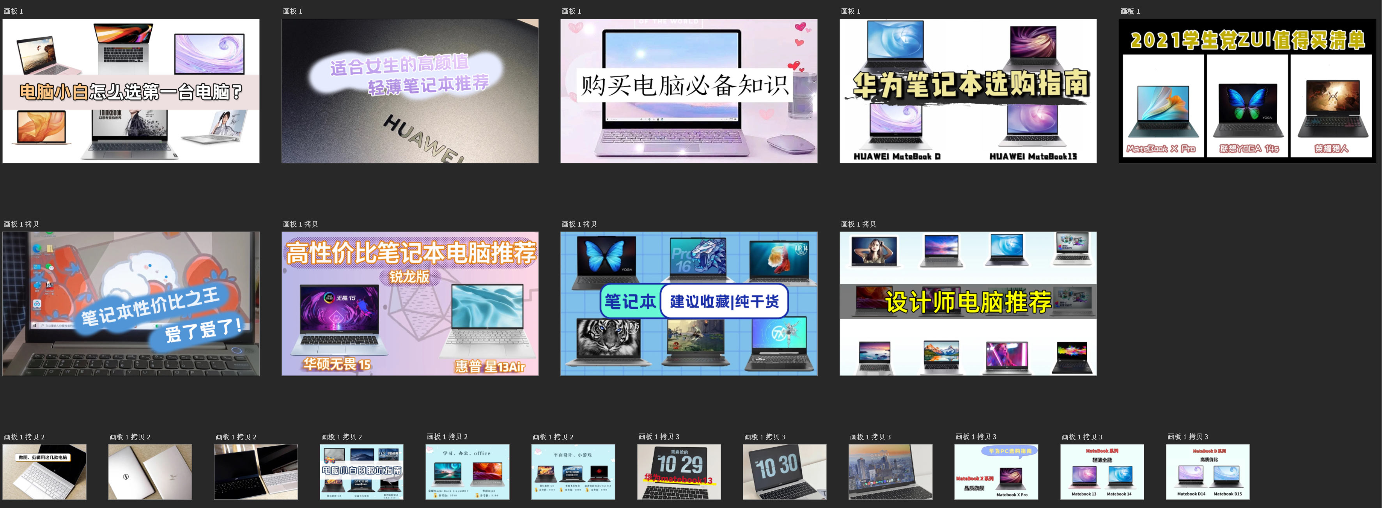The width and height of the screenshot is (1382, 508).
Task: Click the '画板 1 拷贝' label above the 建议收藏 artboard
Action: coord(579,224)
